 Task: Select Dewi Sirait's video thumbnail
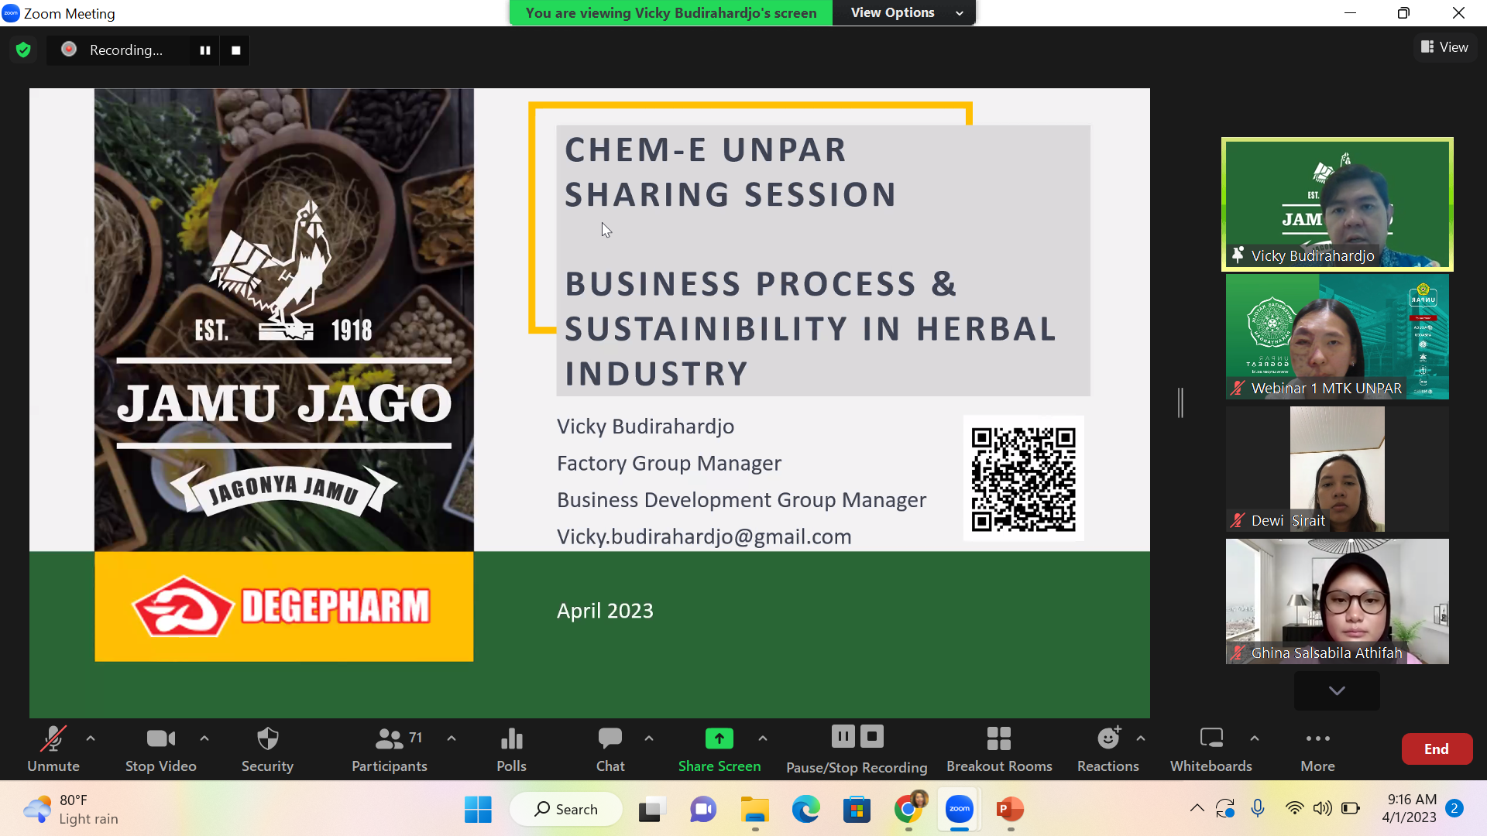(1337, 469)
